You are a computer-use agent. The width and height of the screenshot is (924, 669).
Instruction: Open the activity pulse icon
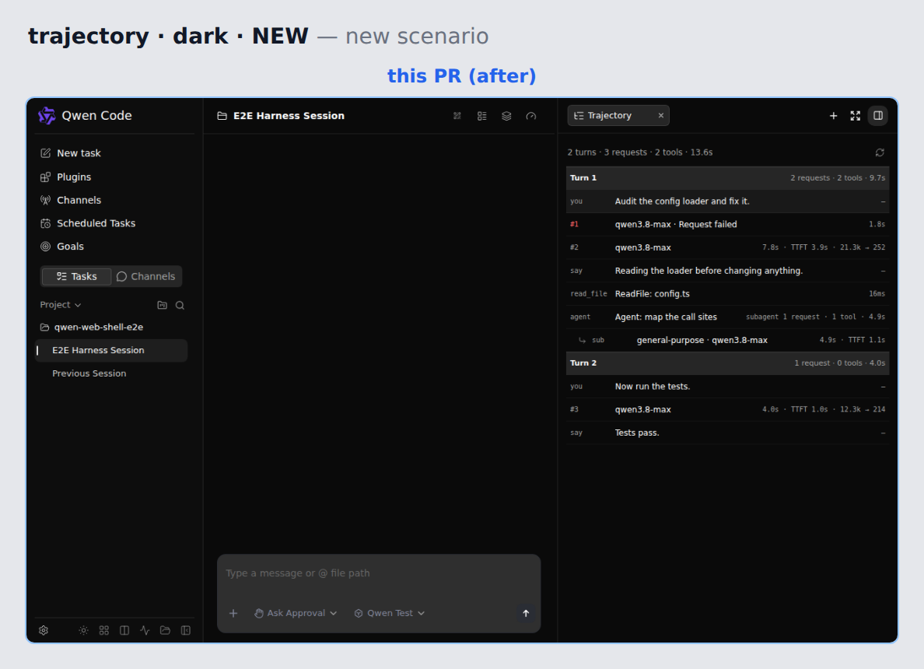[x=145, y=630]
